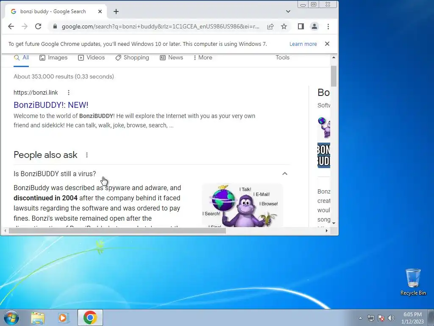Click the horizontal scrollbar left arrow
This screenshot has width=434, height=326.
(x=5, y=230)
